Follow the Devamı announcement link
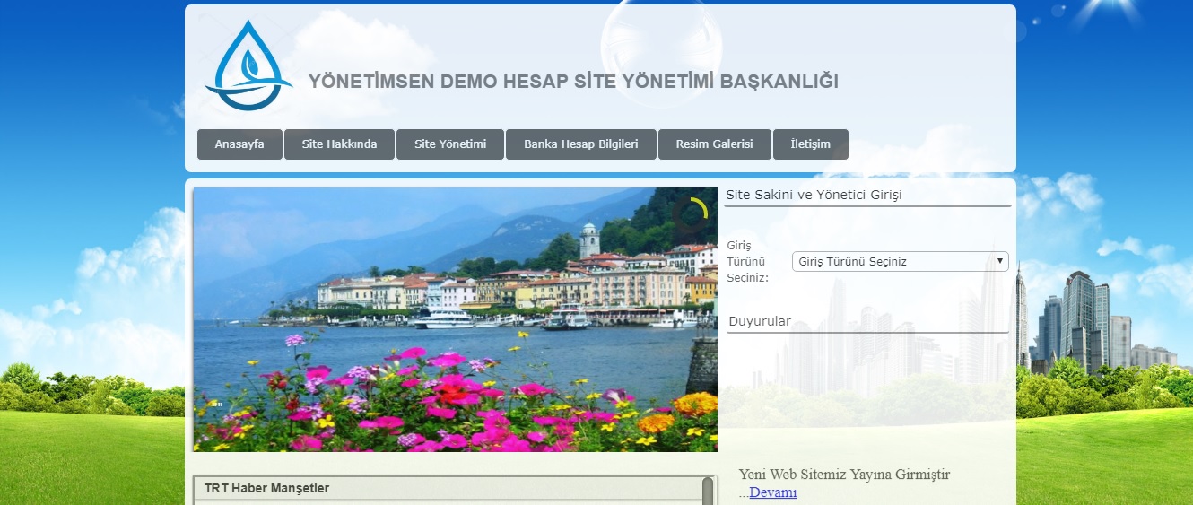Screen dimensions: 1193x505 pos(772,492)
